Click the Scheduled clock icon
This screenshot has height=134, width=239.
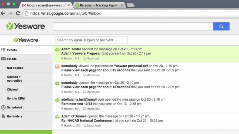click(x=3, y=107)
